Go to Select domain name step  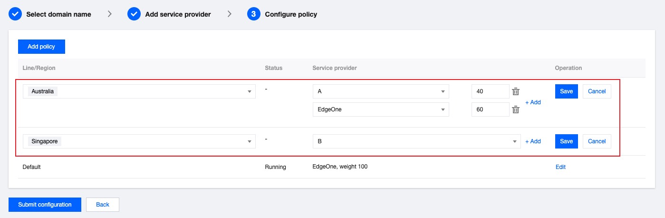click(58, 14)
